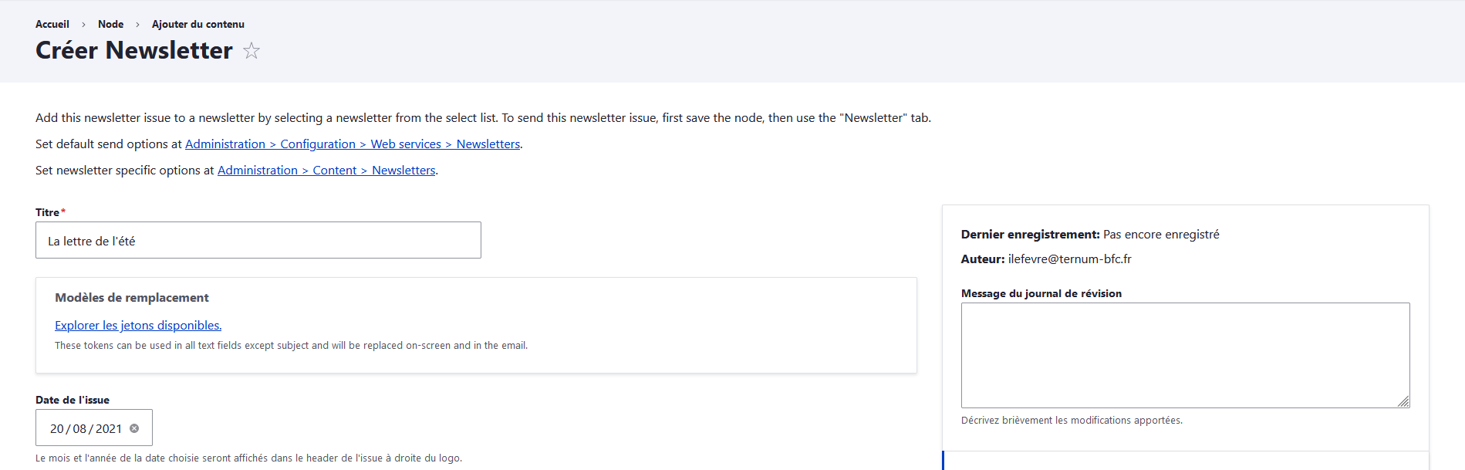This screenshot has width=1465, height=470.
Task: Go to the Accueil breadcrumb
Action: click(x=52, y=24)
